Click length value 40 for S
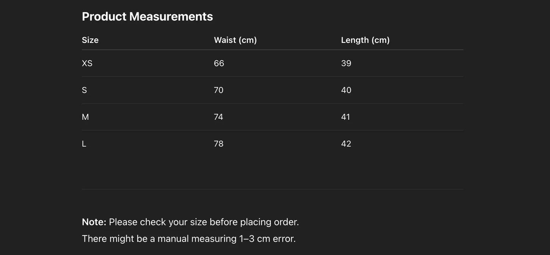Viewport: 550px width, 255px height. [346, 90]
